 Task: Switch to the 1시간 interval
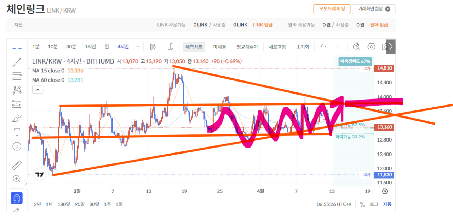pos(91,47)
